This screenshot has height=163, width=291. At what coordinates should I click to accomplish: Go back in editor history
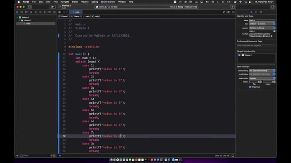[x=64, y=12]
